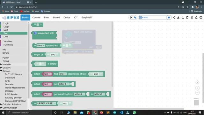The image size is (204, 115).
Task: Reload the browser page
Action: (x=11, y=7)
